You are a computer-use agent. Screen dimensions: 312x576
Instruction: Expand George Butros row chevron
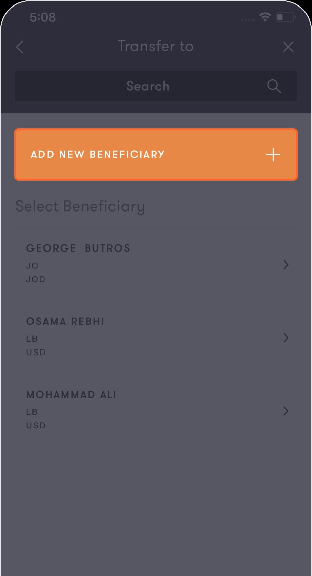pyautogui.click(x=286, y=265)
